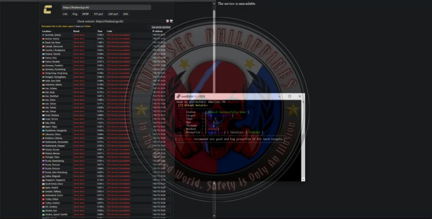Click the Israel, Tel Aviv flag icon

tap(43, 119)
